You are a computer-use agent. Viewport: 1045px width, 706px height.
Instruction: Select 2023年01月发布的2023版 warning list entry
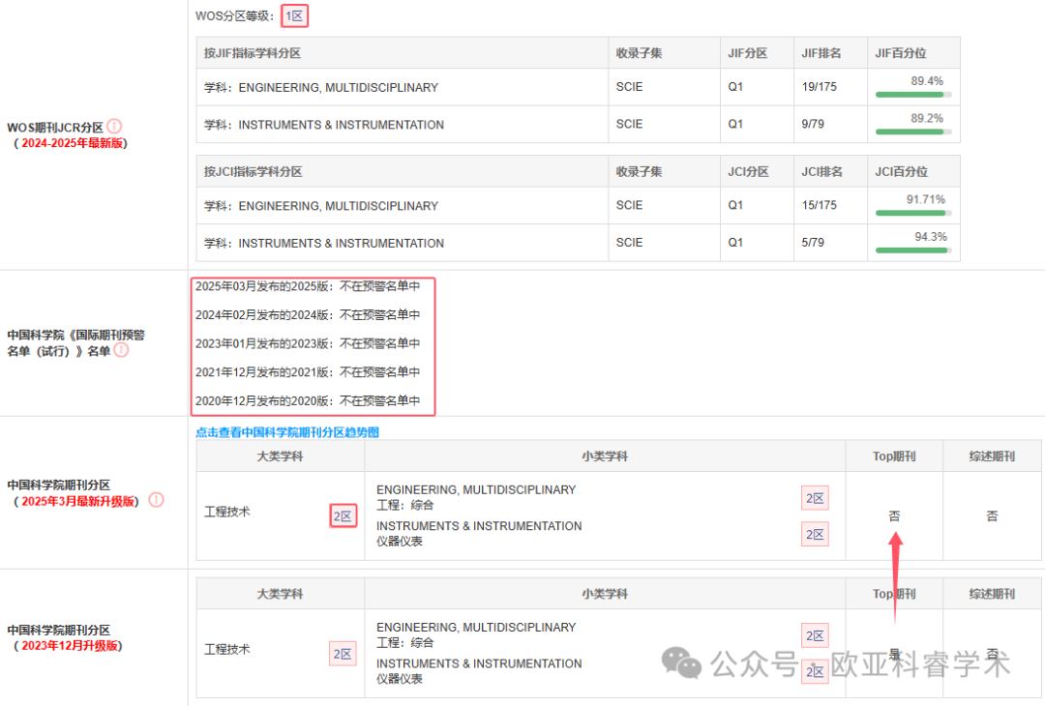point(308,343)
